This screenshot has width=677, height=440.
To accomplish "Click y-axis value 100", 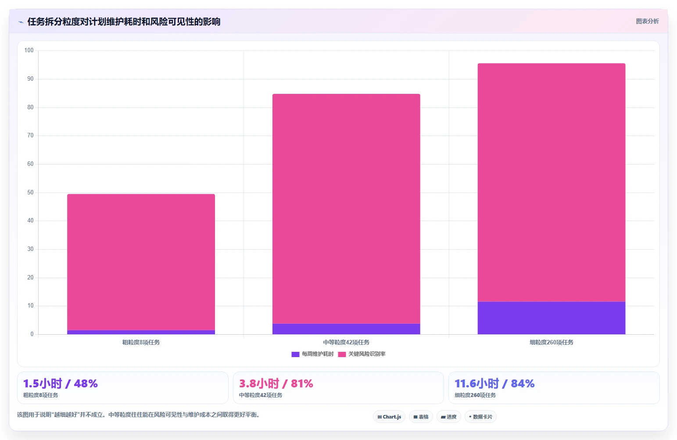I will tap(29, 50).
